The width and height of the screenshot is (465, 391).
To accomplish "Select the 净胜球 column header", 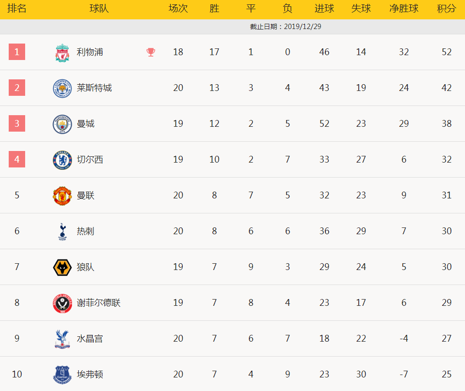I will click(404, 8).
